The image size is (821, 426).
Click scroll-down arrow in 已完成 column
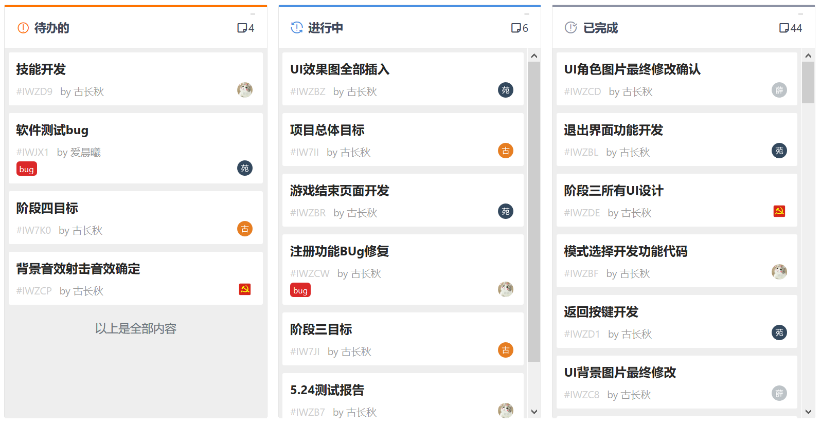[x=808, y=412]
